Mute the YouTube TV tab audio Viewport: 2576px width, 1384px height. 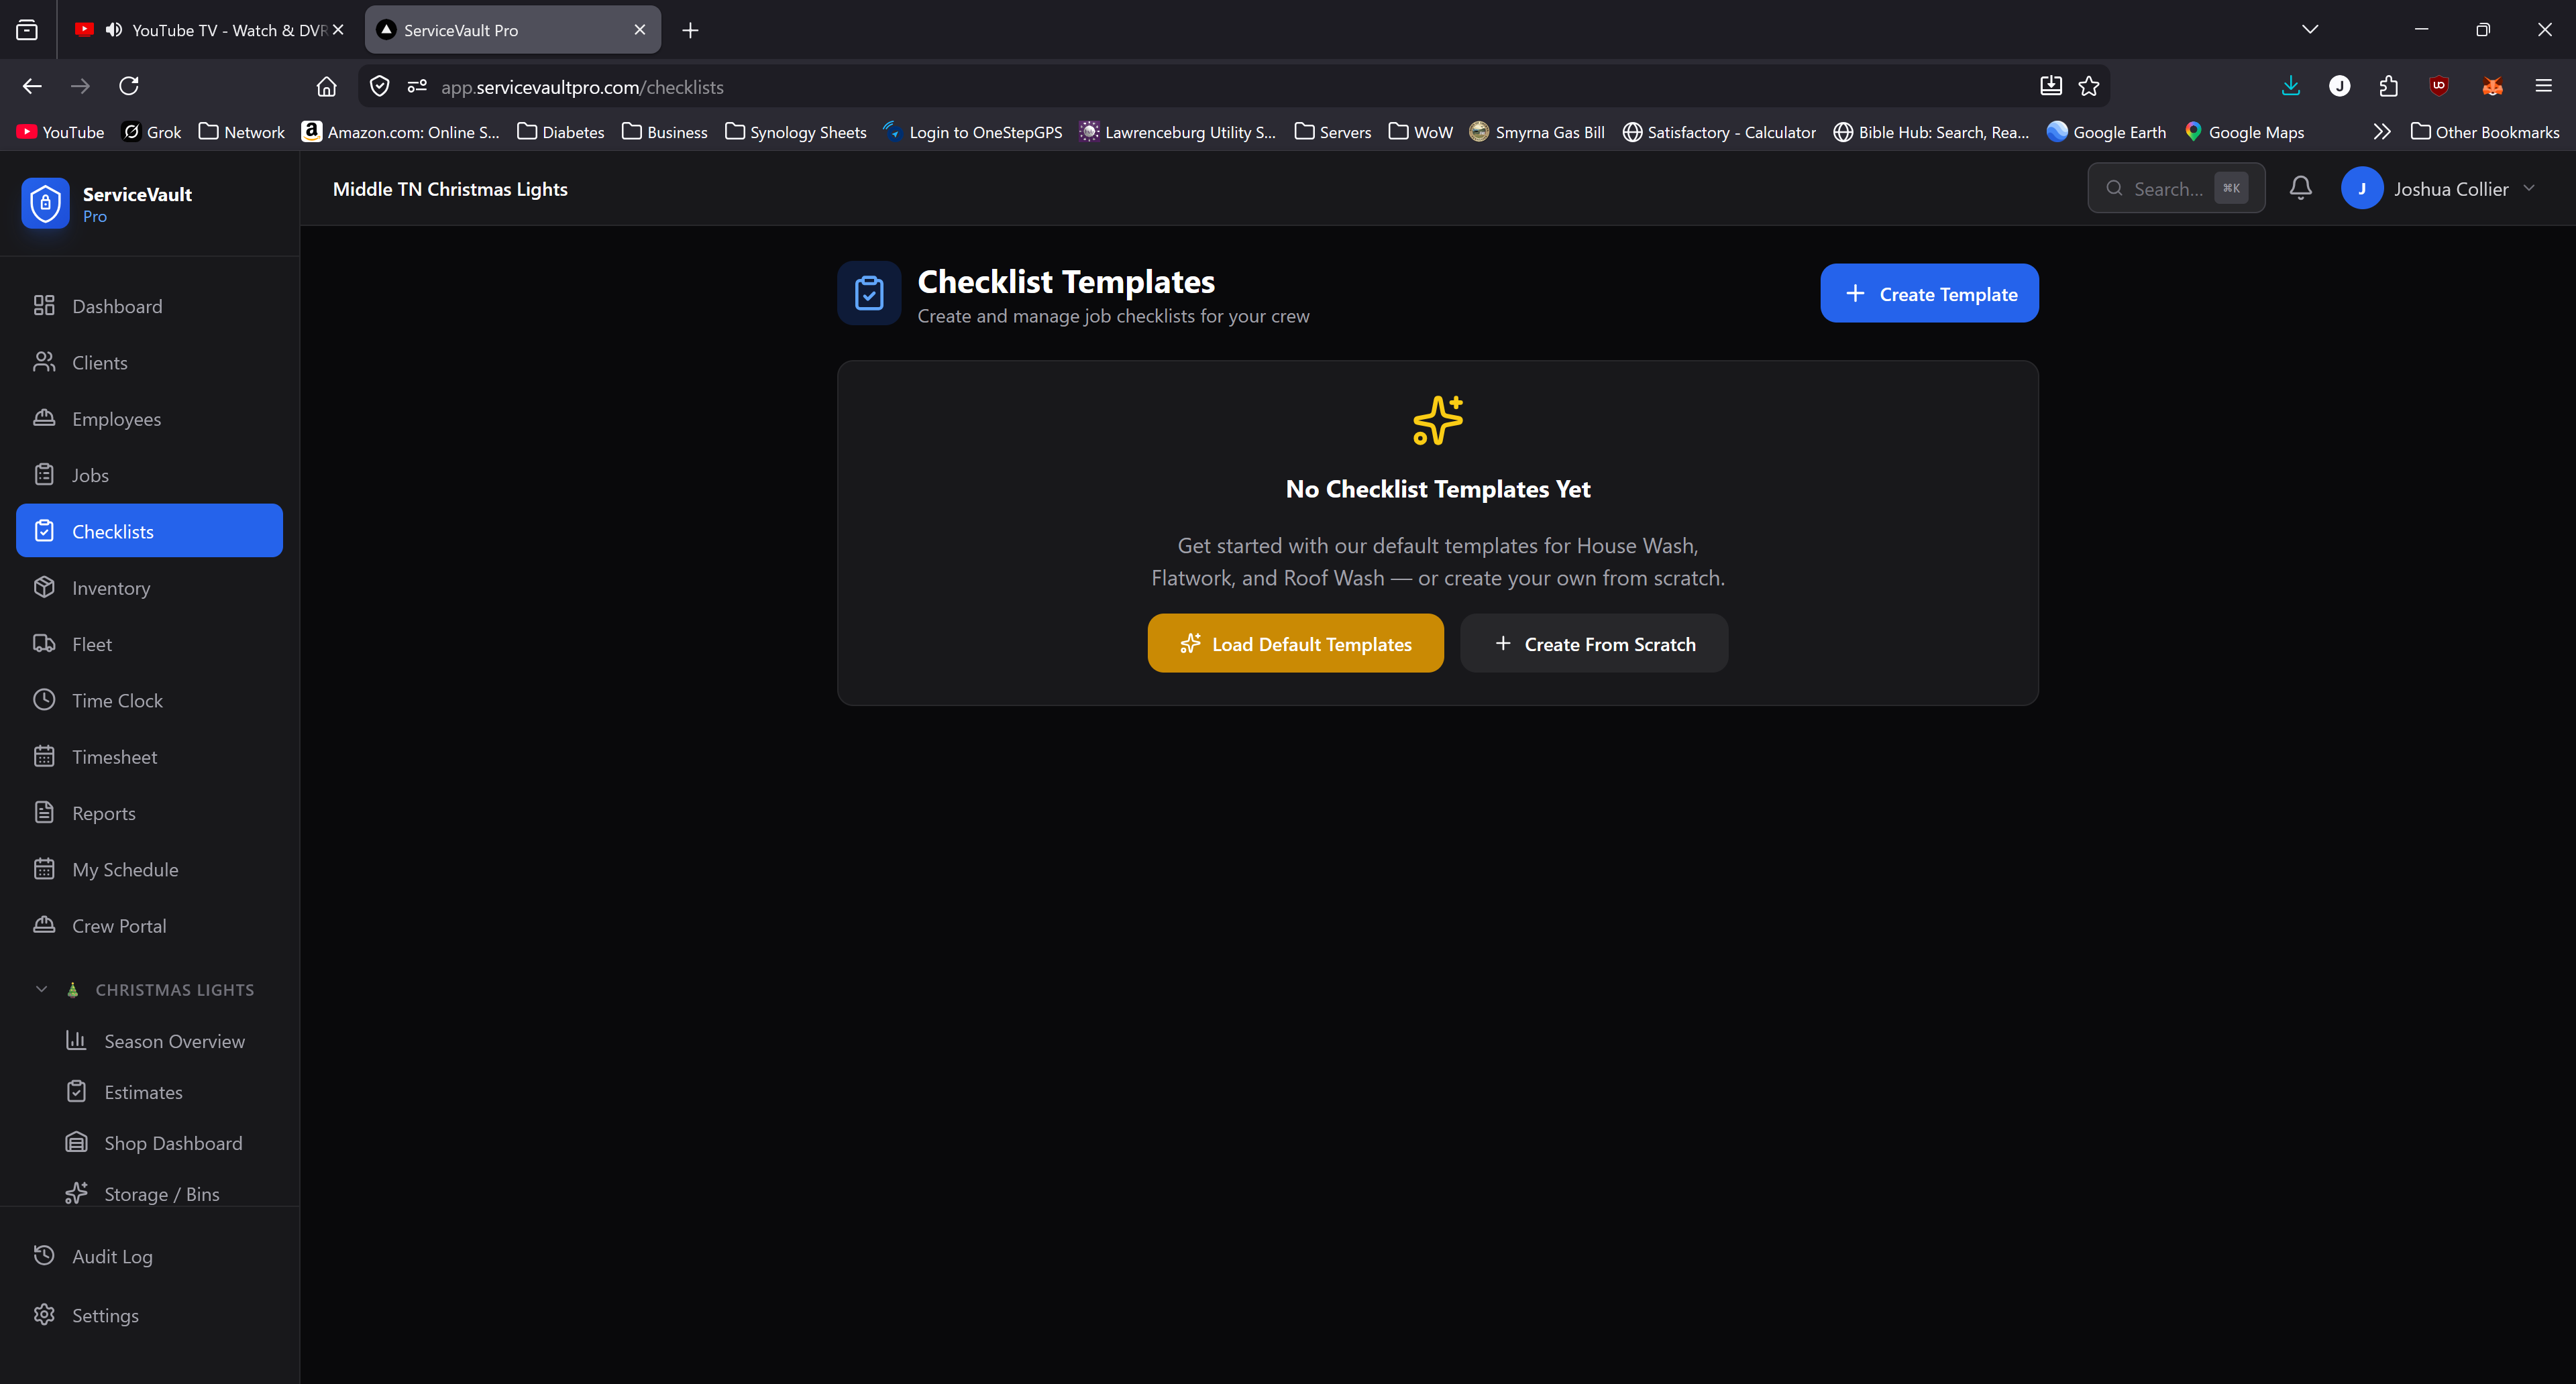point(113,30)
